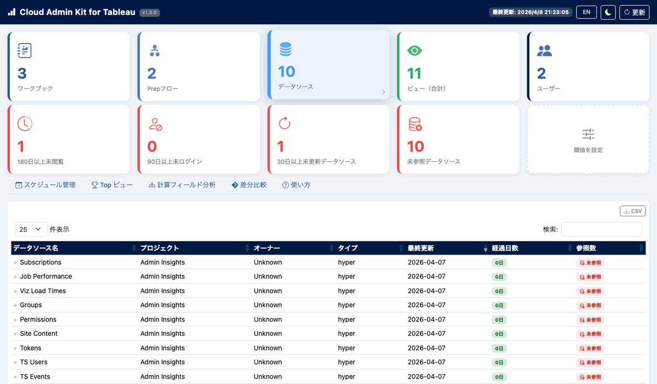The image size is (657, 384).
Task: Click the count 11 on ビュー（合計） card
Action: (414, 73)
